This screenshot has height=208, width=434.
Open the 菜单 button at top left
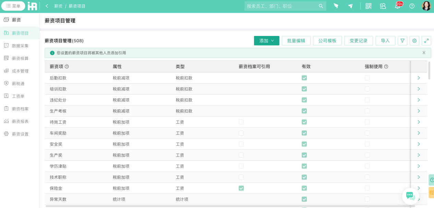13,6
